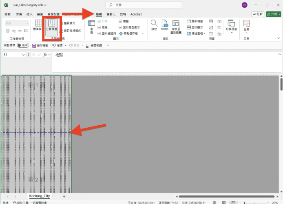
Task: Open a New Window (開新視窗)
Action: 195,21
